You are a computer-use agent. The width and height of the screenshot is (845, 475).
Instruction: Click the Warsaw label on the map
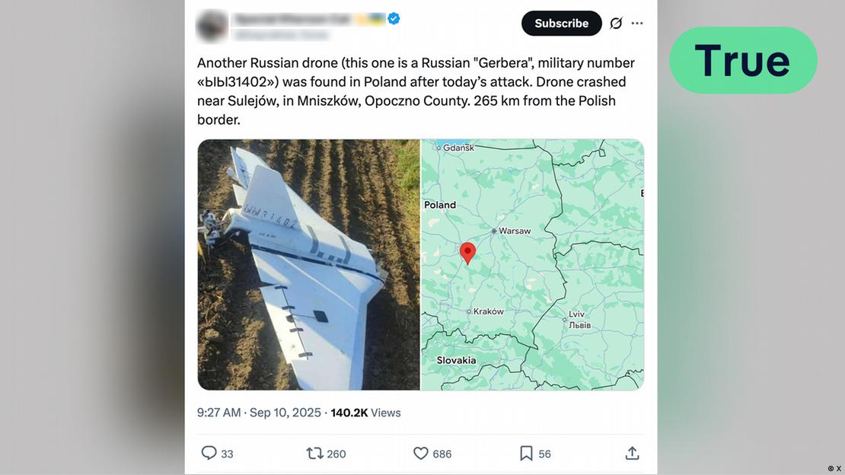514,231
